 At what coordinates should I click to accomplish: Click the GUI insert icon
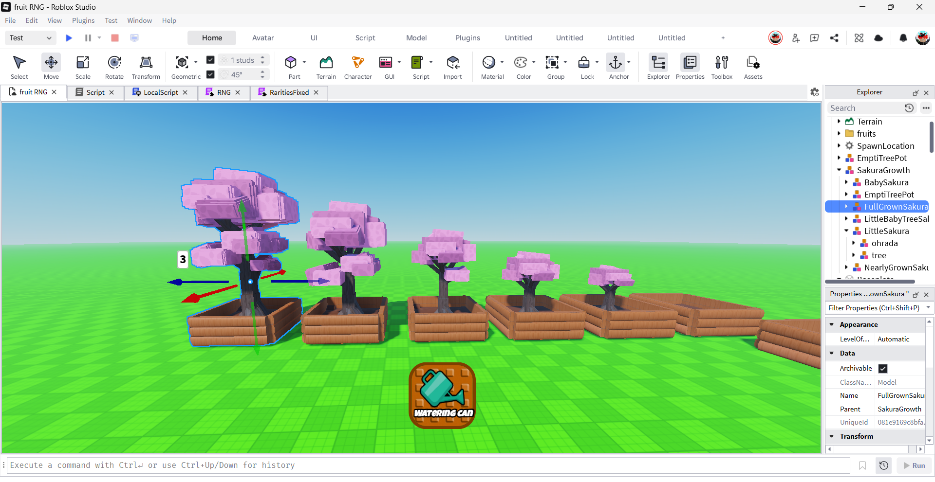pos(386,63)
